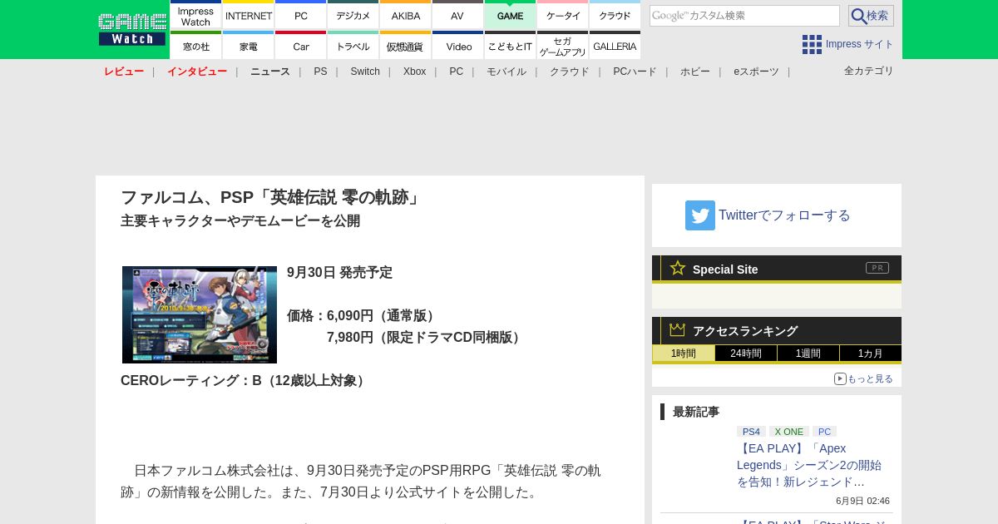
Task: Open the GAME Watch logo home link
Action: [x=131, y=29]
